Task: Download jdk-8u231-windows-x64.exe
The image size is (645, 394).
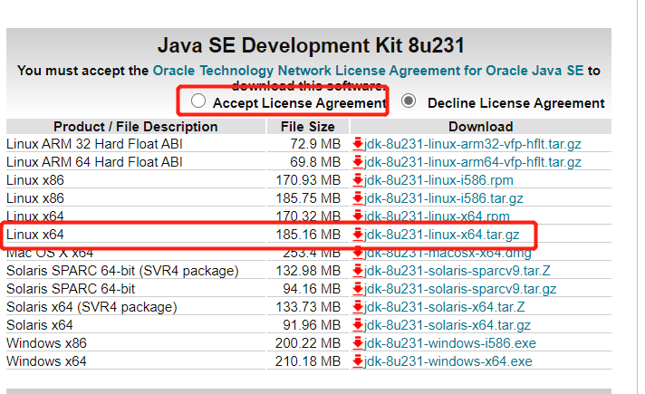Action: point(448,361)
